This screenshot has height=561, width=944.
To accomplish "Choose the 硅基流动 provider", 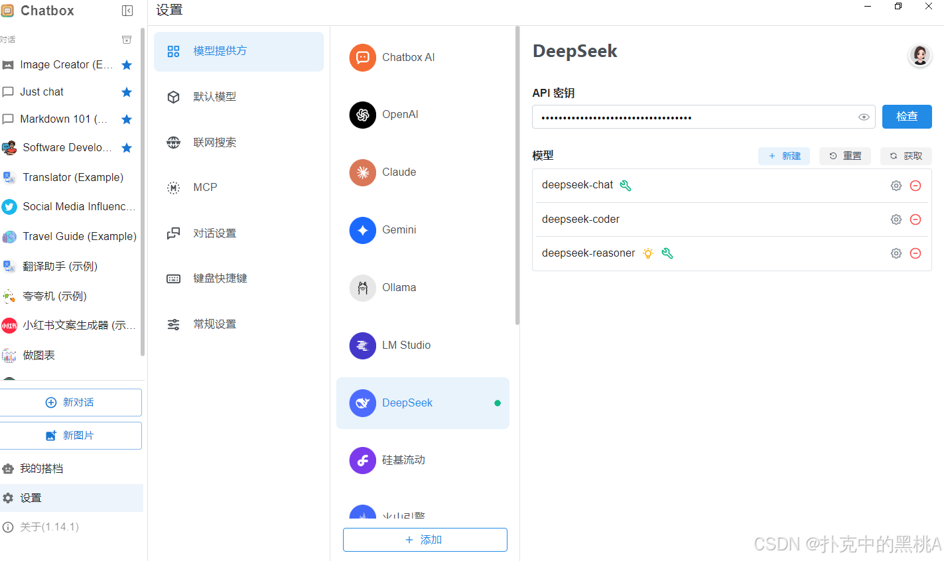I will (423, 460).
